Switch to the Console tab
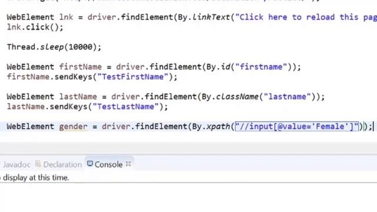Image resolution: width=377 pixels, height=212 pixels. point(108,164)
